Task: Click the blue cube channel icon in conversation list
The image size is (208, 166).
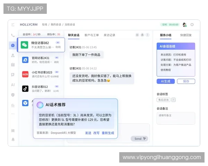Action: point(25,103)
